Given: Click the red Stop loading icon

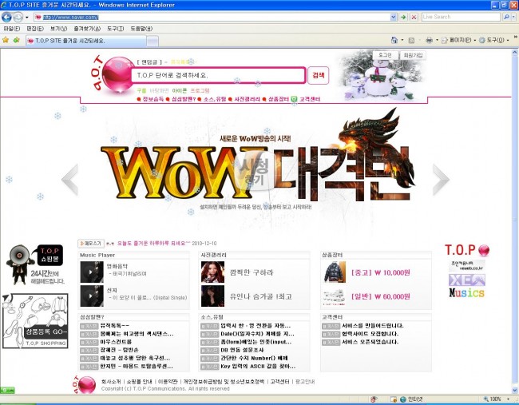Looking at the screenshot, I should (x=414, y=17).
